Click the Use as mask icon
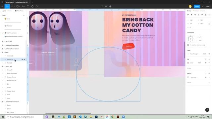This screenshot has width=212, height=119. 110,6
